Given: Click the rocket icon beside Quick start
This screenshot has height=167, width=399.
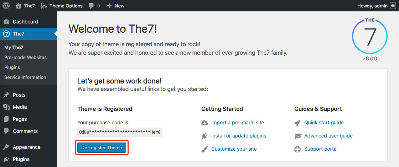Looking at the screenshot, I should tap(298, 123).
